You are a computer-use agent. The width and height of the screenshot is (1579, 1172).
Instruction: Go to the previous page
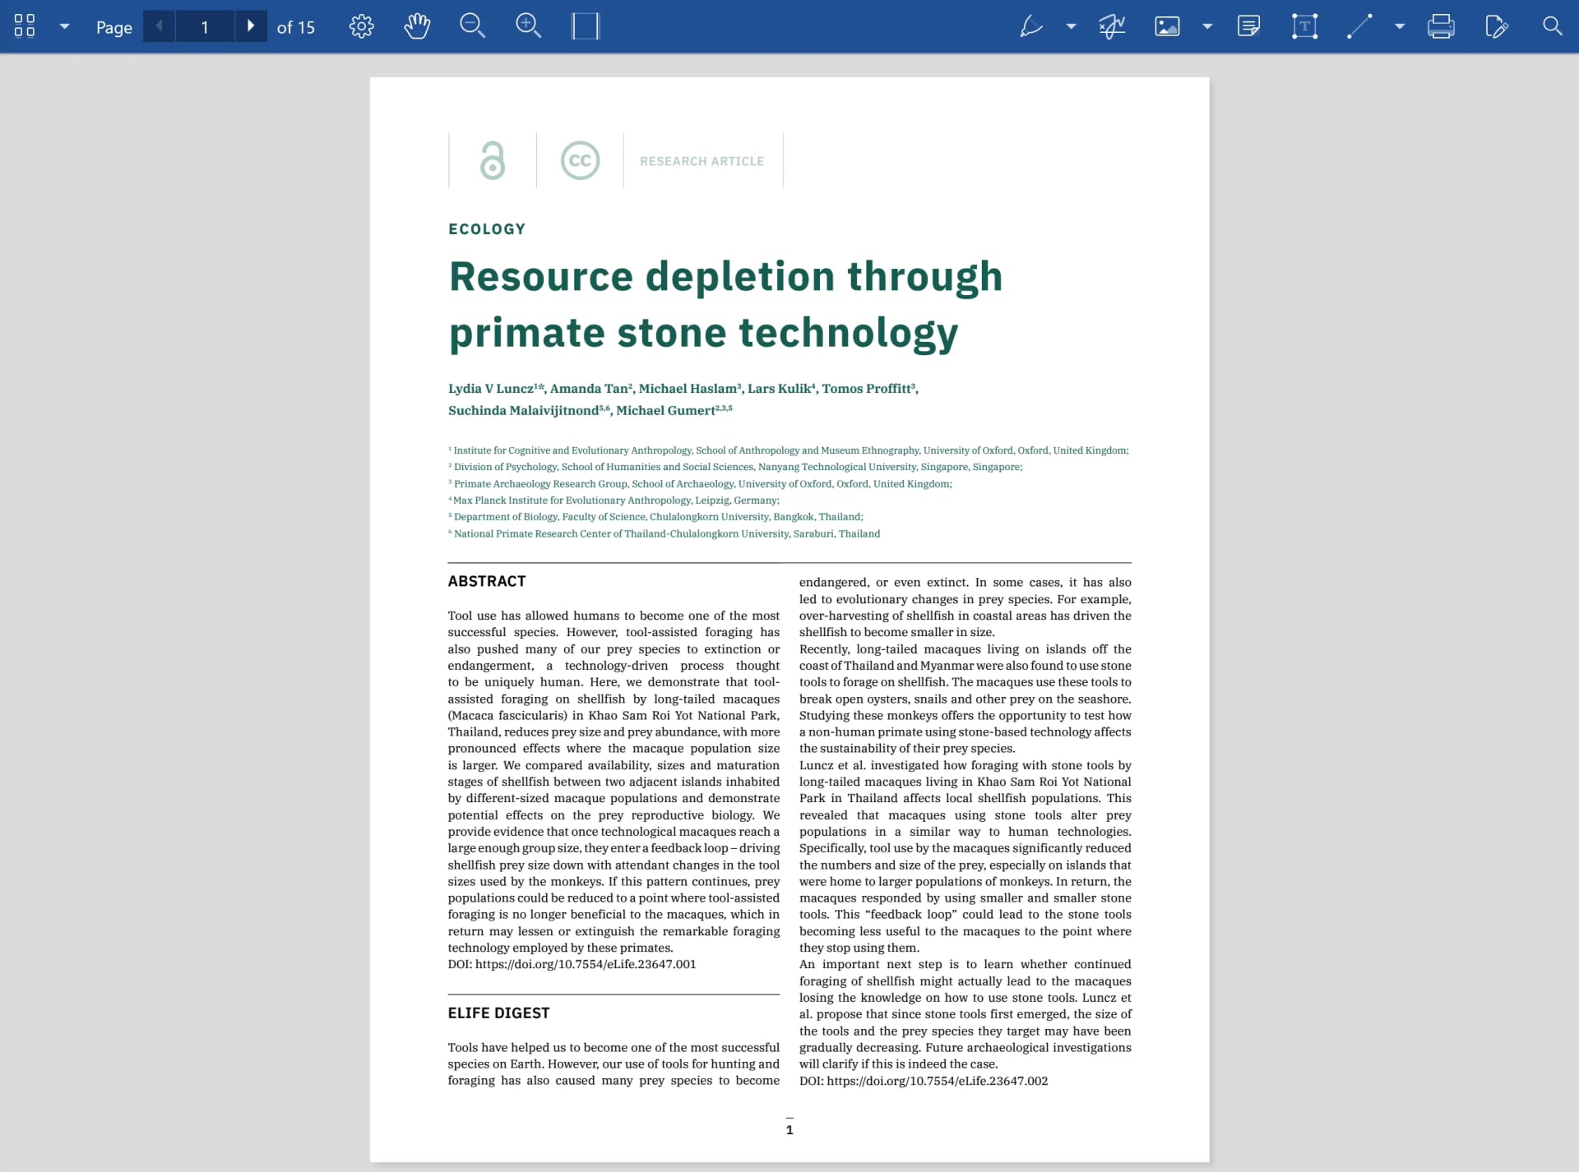click(159, 26)
